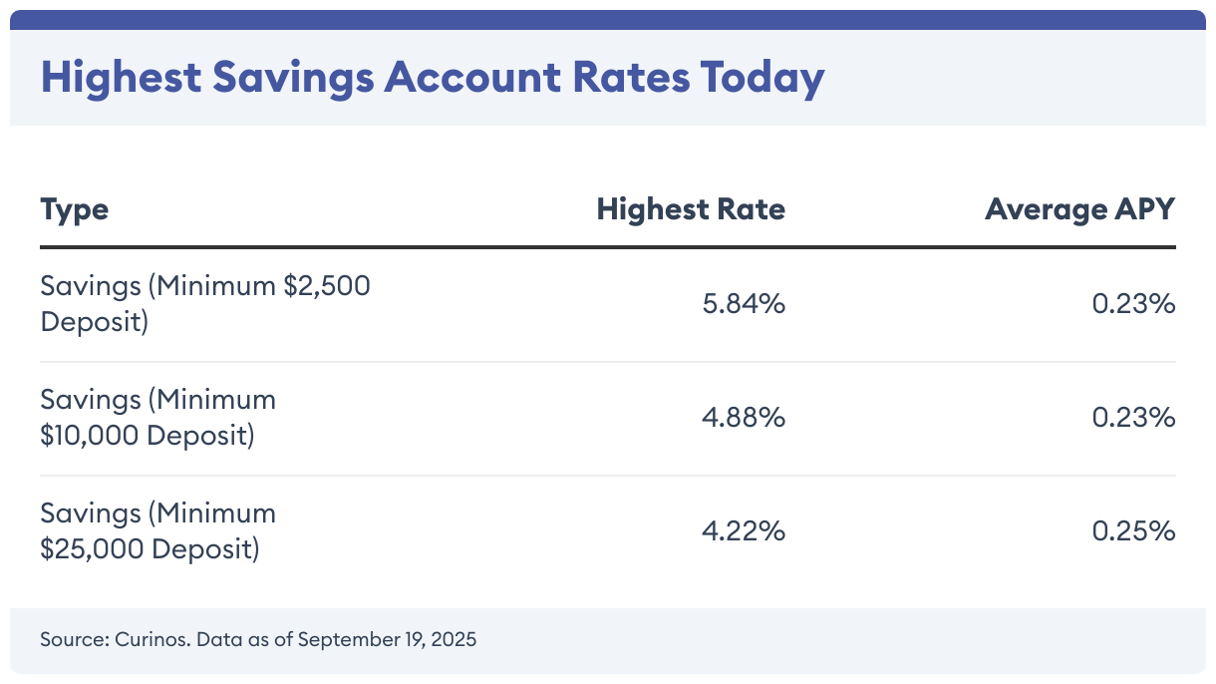Screen dimensions: 1216x684
Task: Click the 0.23% APY in the $2,500 row
Action: pyautogui.click(x=1134, y=304)
